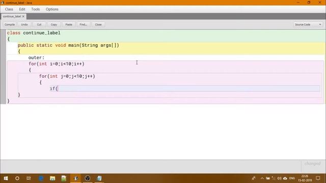Launch Edge browser from taskbar

pyautogui.click(x=41, y=178)
